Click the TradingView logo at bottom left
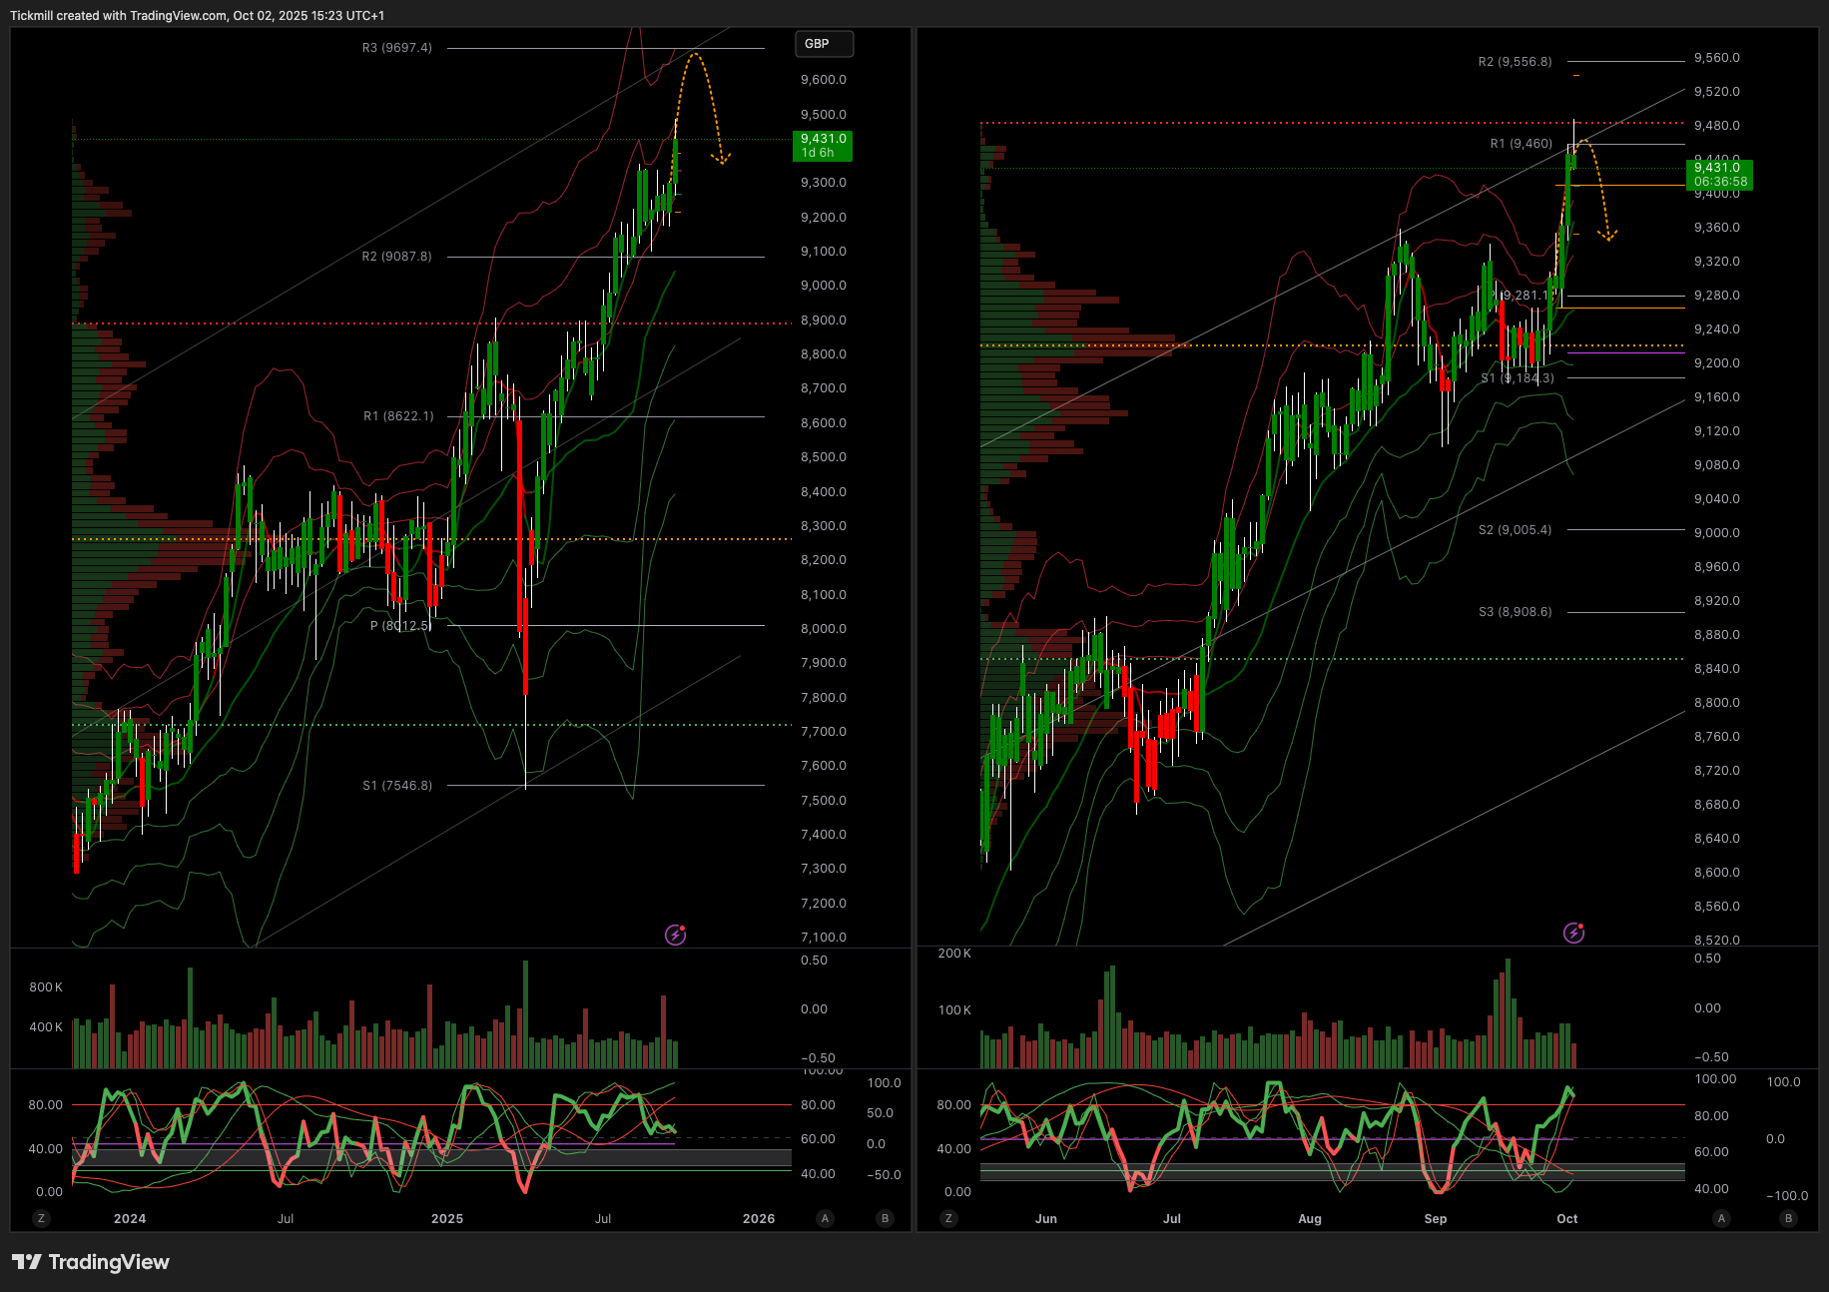This screenshot has height=1292, width=1829. coord(91,1262)
